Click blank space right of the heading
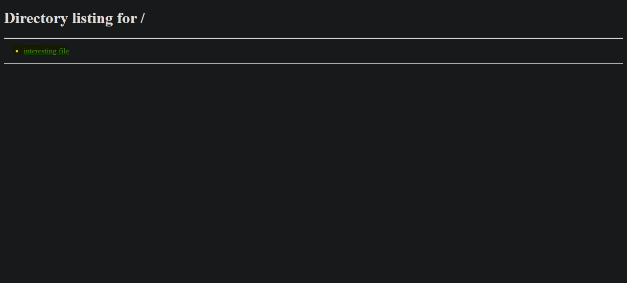 pos(382,18)
